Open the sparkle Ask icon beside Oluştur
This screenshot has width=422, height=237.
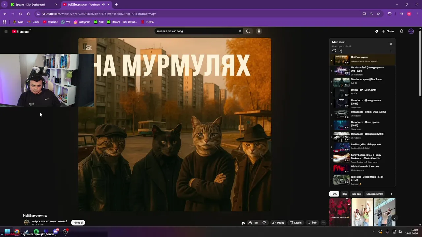pyautogui.click(x=377, y=31)
